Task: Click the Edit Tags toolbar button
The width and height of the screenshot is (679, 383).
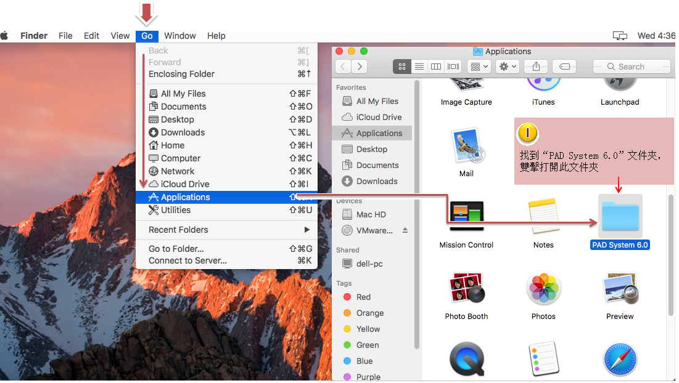Action: click(565, 67)
